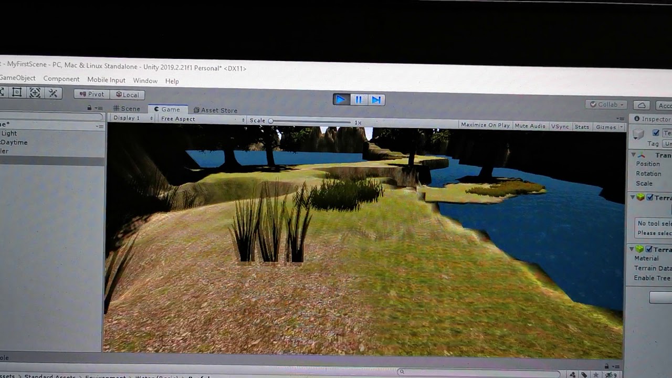Click the Game view panel options menu icon
The image size is (672, 378).
[622, 118]
